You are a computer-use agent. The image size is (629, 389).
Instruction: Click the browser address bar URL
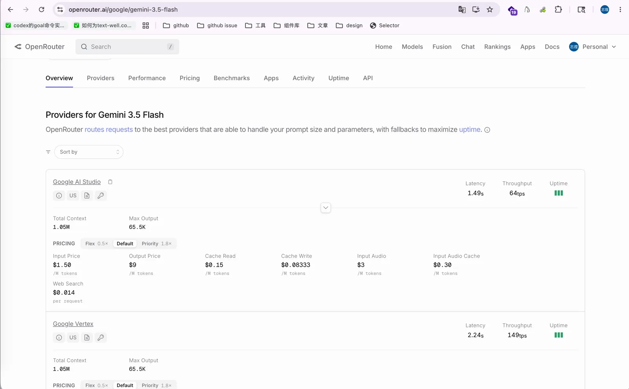coord(123,9)
